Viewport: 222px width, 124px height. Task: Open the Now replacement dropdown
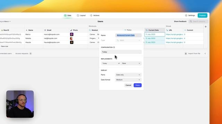tap(131, 63)
